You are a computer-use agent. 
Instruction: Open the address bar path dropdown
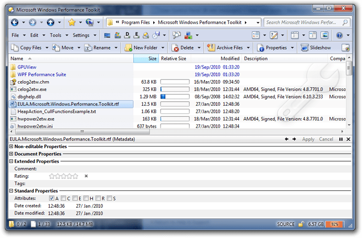258,22
